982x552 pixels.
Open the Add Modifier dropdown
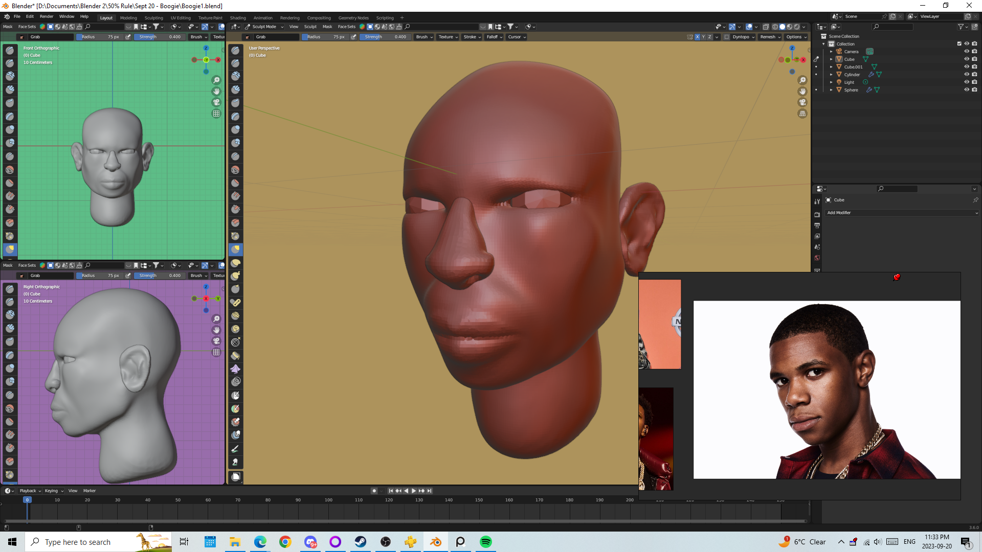coord(902,213)
